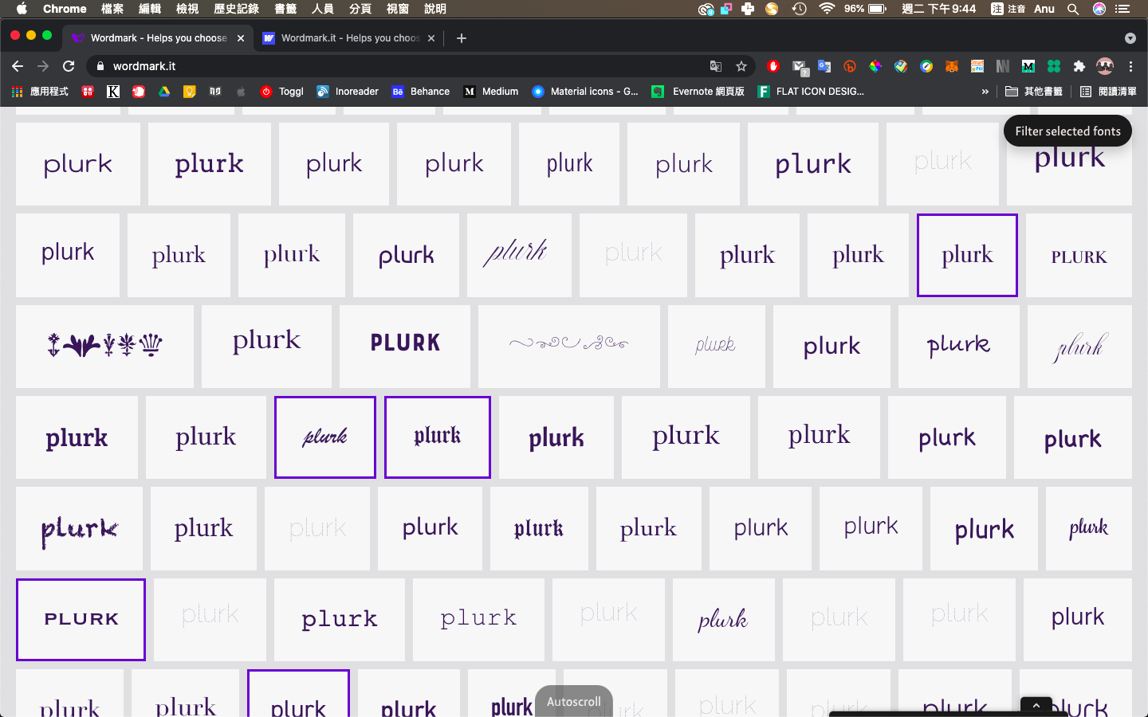
Task: Open the Google Keep lightbulb bookmark
Action: coord(190,92)
